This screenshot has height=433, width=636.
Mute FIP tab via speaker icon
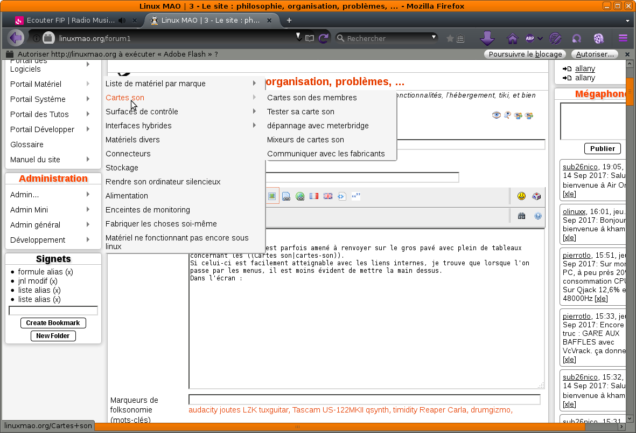point(122,20)
